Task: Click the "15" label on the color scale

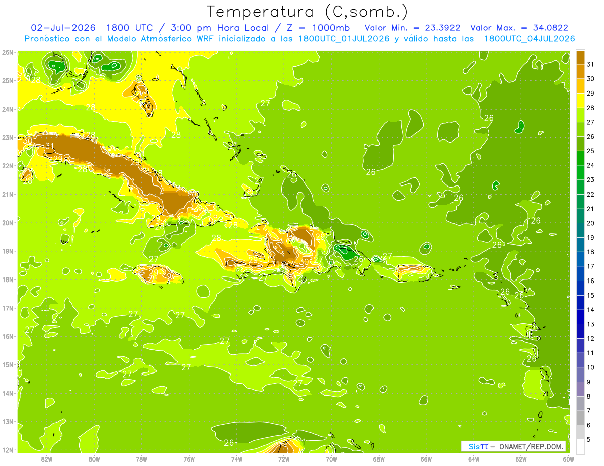Action: pos(590,295)
